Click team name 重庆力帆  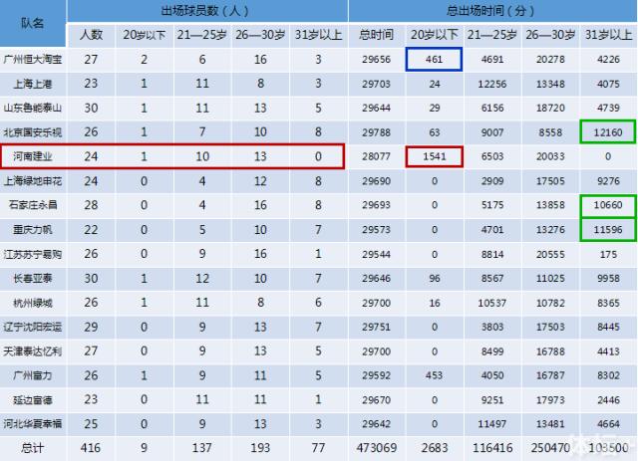[x=33, y=230]
